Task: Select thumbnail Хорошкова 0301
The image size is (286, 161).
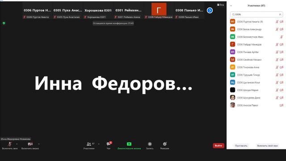Action: pyautogui.click(x=98, y=11)
